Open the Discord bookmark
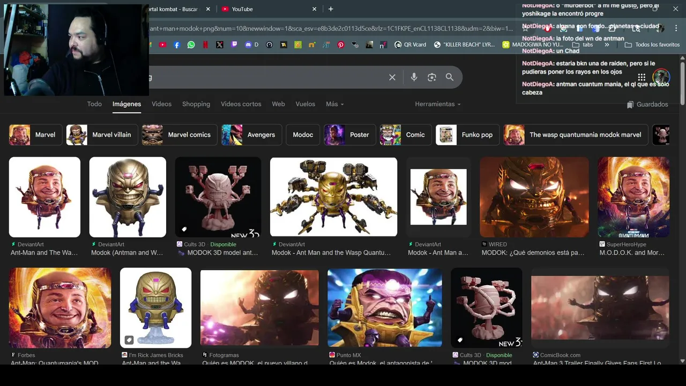The image size is (686, 386). coord(251,45)
